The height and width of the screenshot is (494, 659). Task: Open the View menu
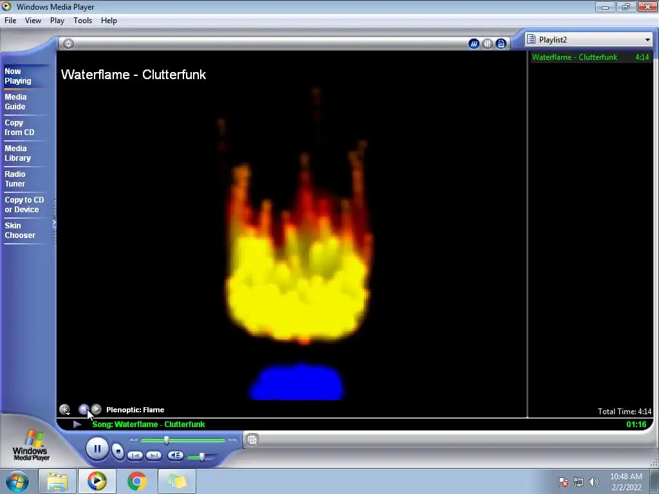pyautogui.click(x=33, y=21)
